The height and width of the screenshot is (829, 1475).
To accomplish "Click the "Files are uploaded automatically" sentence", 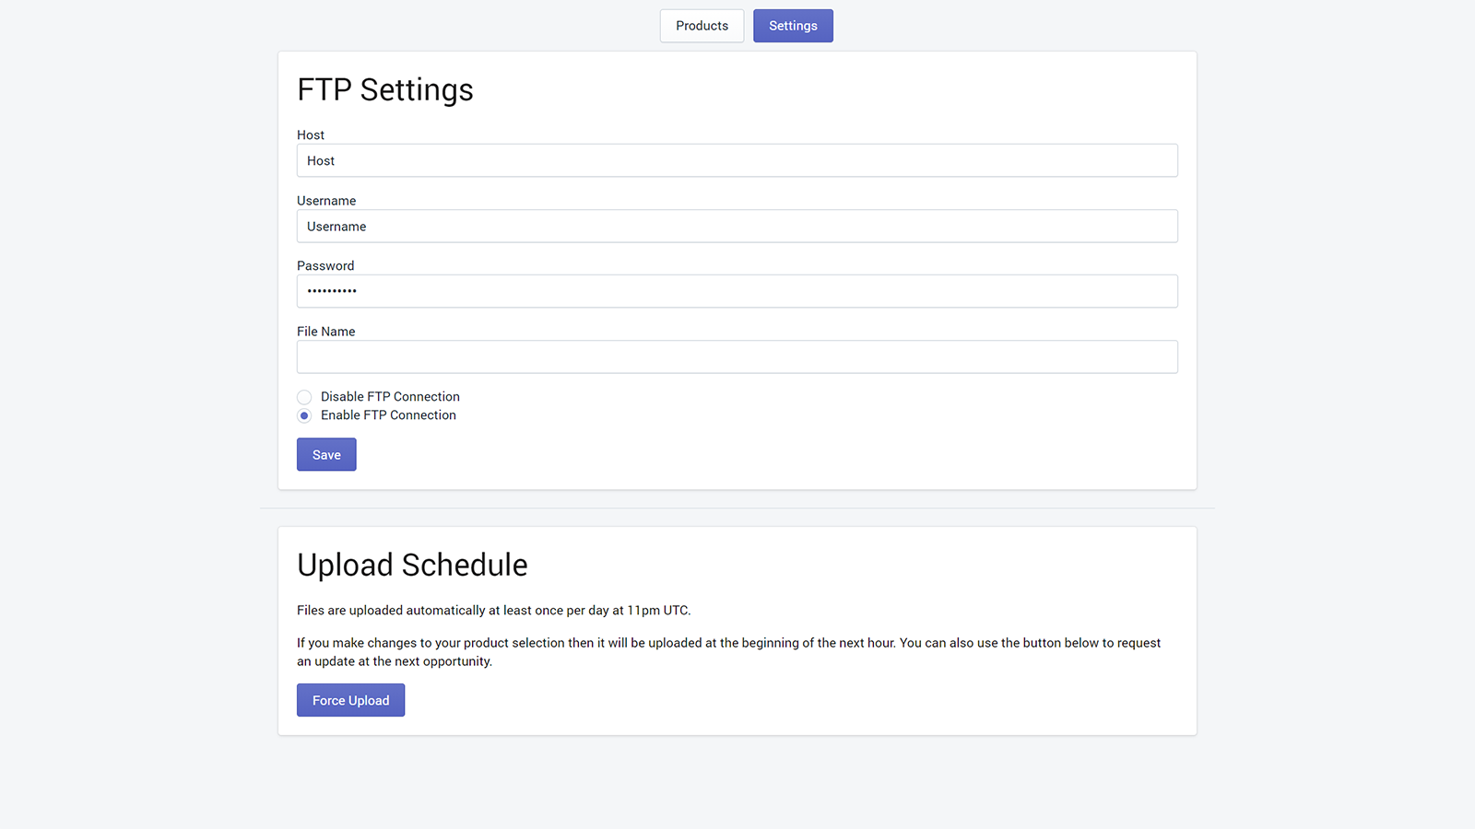I will tap(493, 611).
